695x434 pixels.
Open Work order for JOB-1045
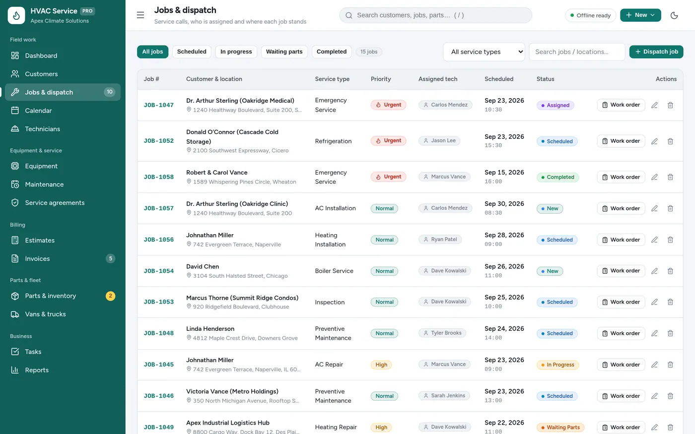621,365
